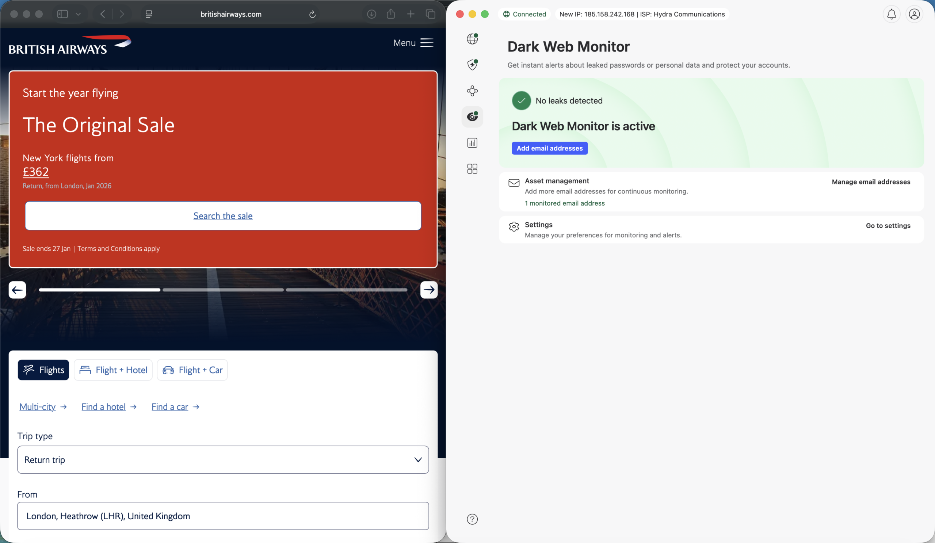Viewport: 935px width, 543px height.
Task: Click Manage email addresses
Action: (871, 182)
